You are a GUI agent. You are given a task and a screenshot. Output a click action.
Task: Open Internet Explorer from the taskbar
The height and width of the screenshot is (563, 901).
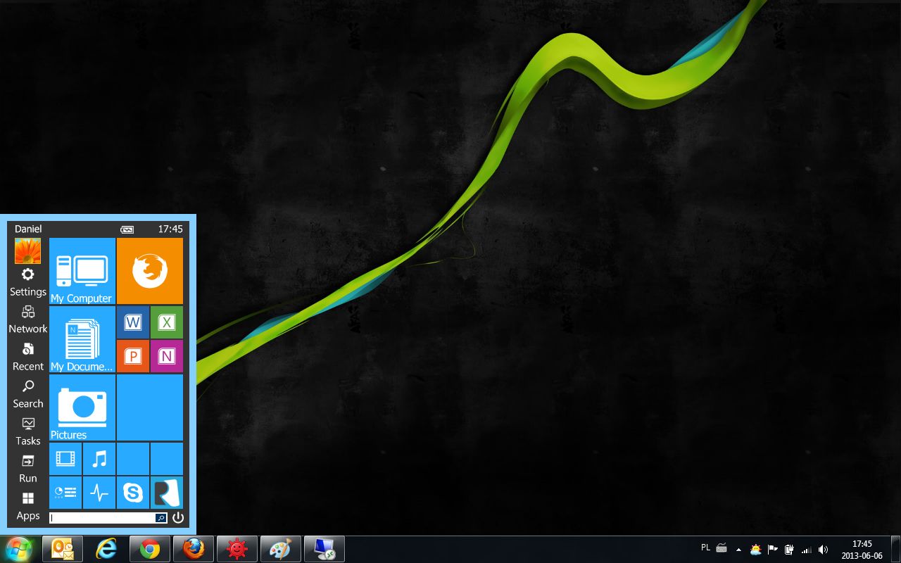106,549
